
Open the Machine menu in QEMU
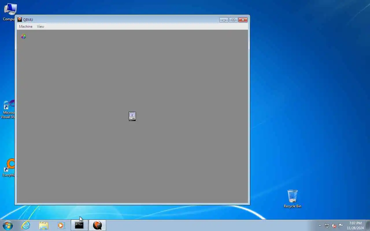[x=26, y=27]
